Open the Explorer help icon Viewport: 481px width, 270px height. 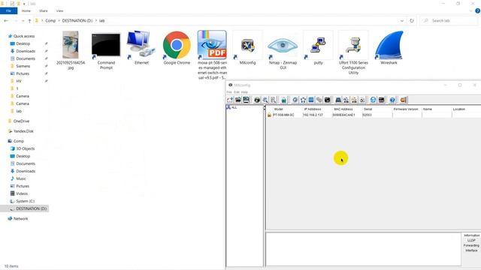478,10
